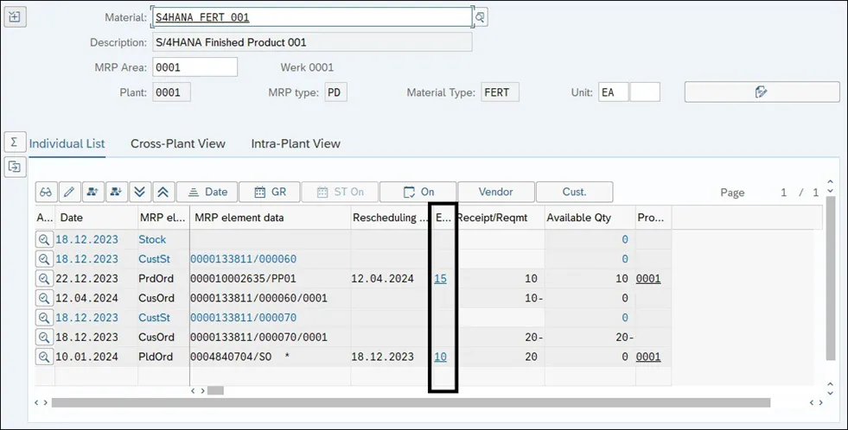This screenshot has width=848, height=430.
Task: Click the Unit field showing EA
Action: (613, 92)
